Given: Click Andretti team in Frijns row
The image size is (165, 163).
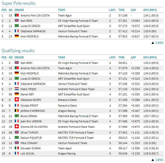Looking at the screenshot, I should tap(76, 89).
